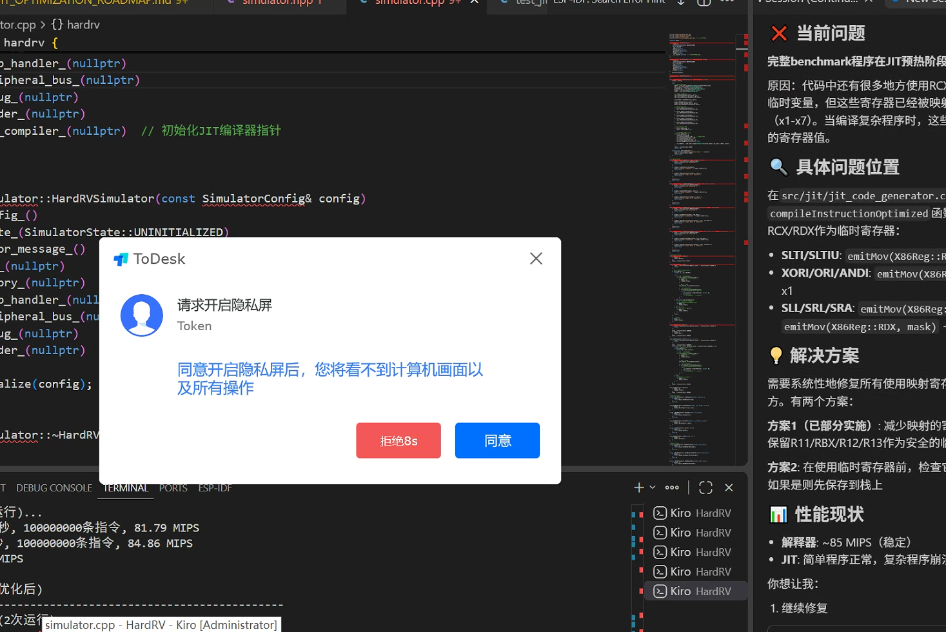Click the editor vertical scrollbar
The width and height of the screenshot is (946, 632).
click(742, 248)
